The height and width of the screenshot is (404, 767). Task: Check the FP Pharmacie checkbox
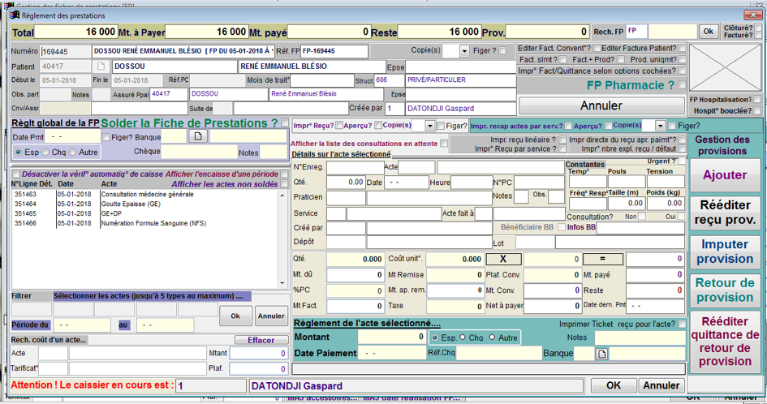683,85
